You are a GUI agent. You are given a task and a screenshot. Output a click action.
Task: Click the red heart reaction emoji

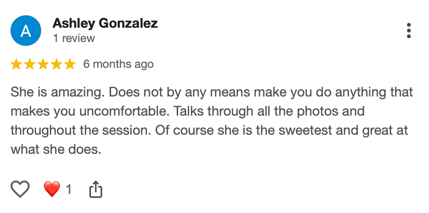[x=52, y=189]
